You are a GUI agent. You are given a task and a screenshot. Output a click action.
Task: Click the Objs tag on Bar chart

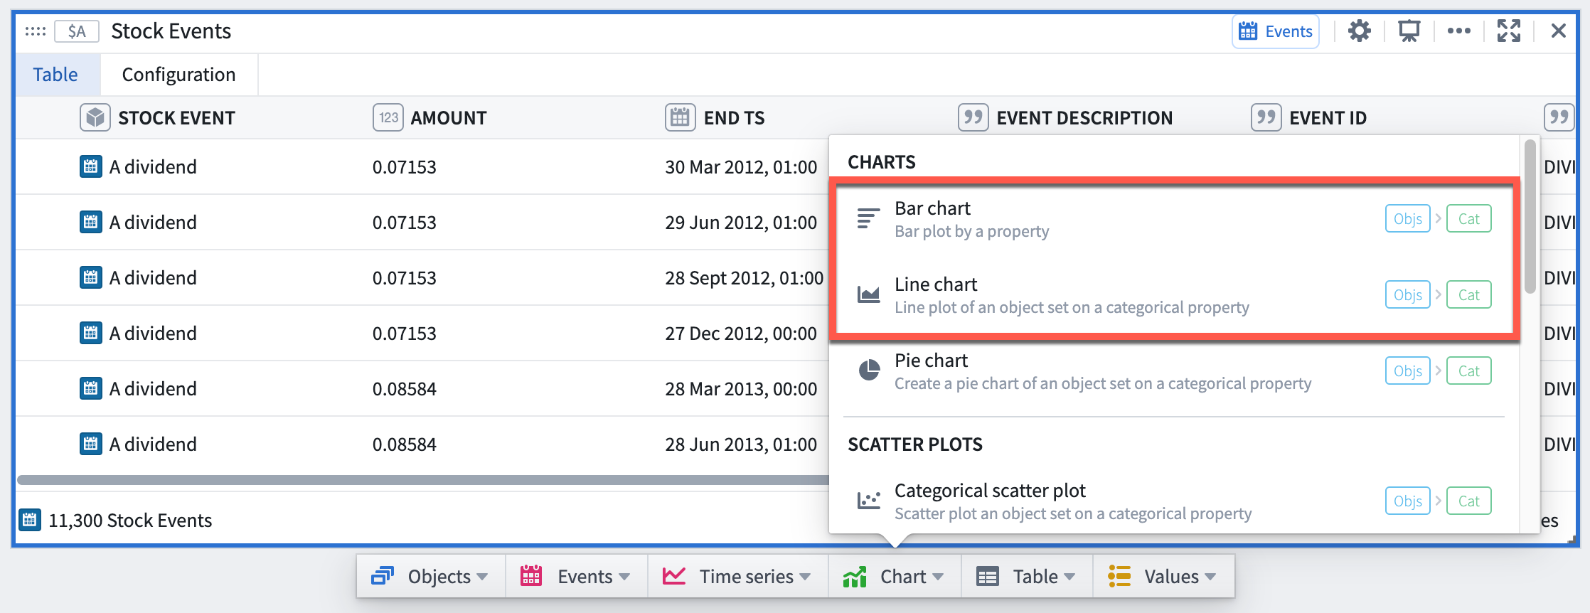[1407, 219]
